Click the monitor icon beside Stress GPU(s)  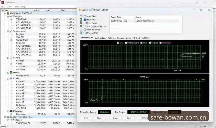tap(81, 33)
